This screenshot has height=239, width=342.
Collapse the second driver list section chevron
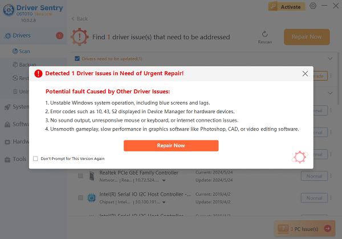coord(330,93)
